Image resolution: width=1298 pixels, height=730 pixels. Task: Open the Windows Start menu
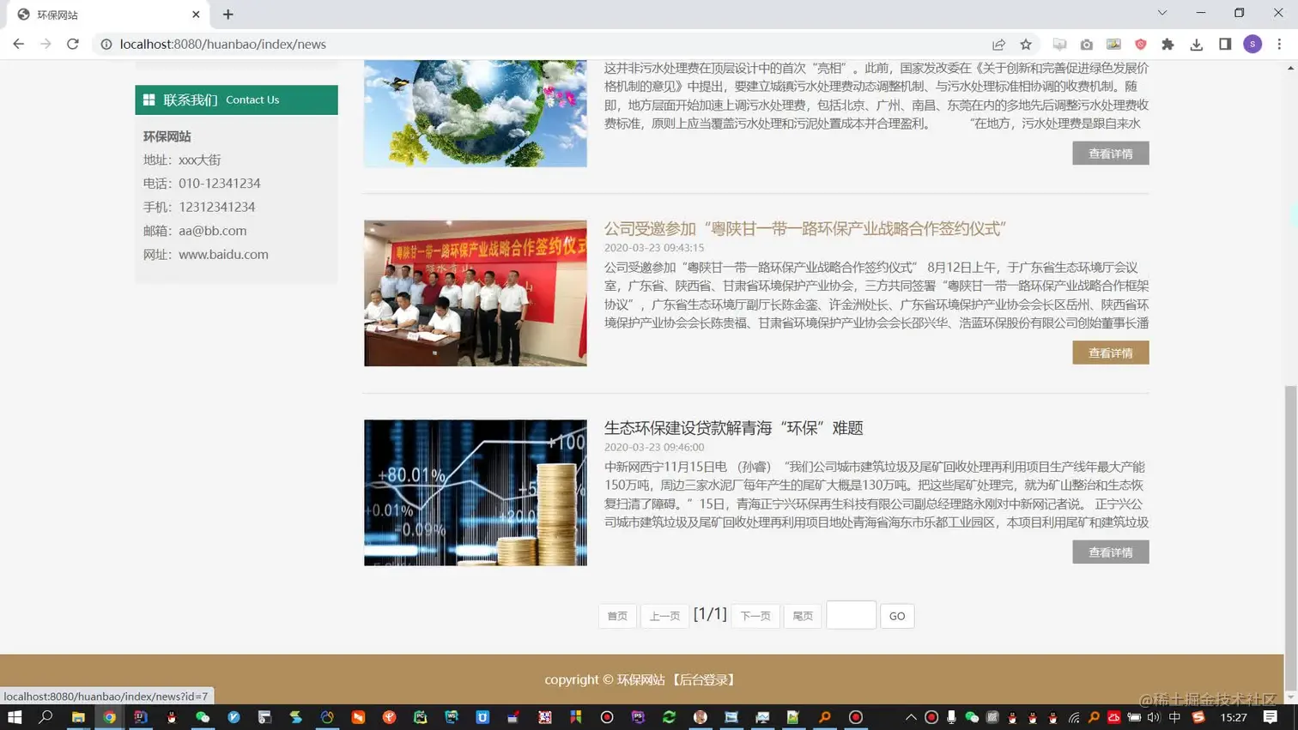pos(15,717)
